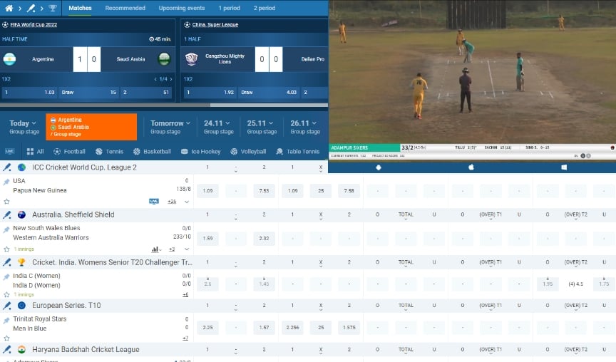Expand the Today group stage dropdown

pyautogui.click(x=24, y=127)
